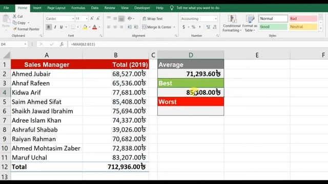The height and width of the screenshot is (184, 328).
Task: Click the Select All corner triangle
Action: (x=6, y=55)
